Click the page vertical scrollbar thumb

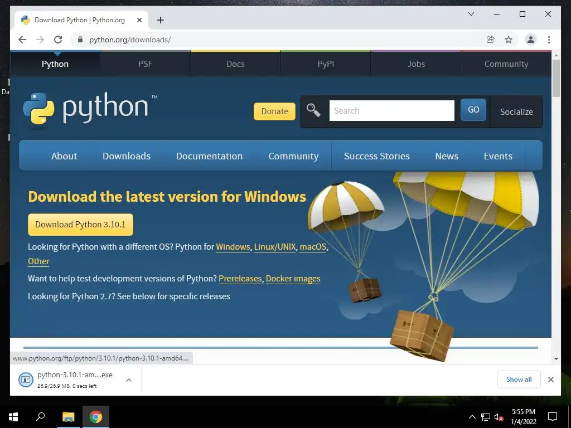[556, 78]
